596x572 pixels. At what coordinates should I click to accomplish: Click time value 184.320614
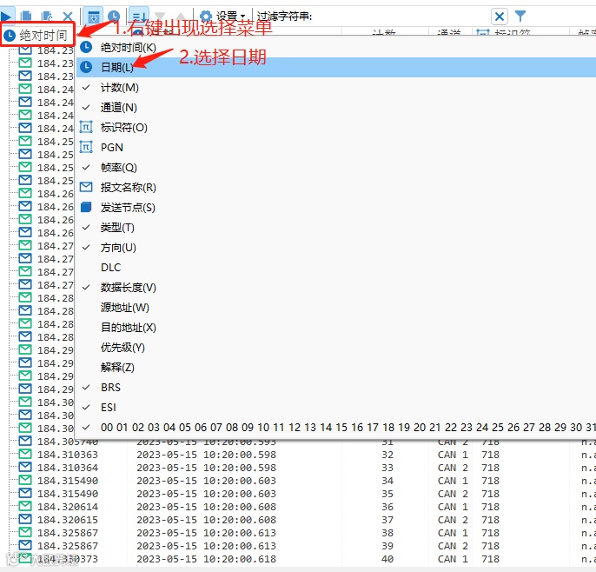click(68, 507)
